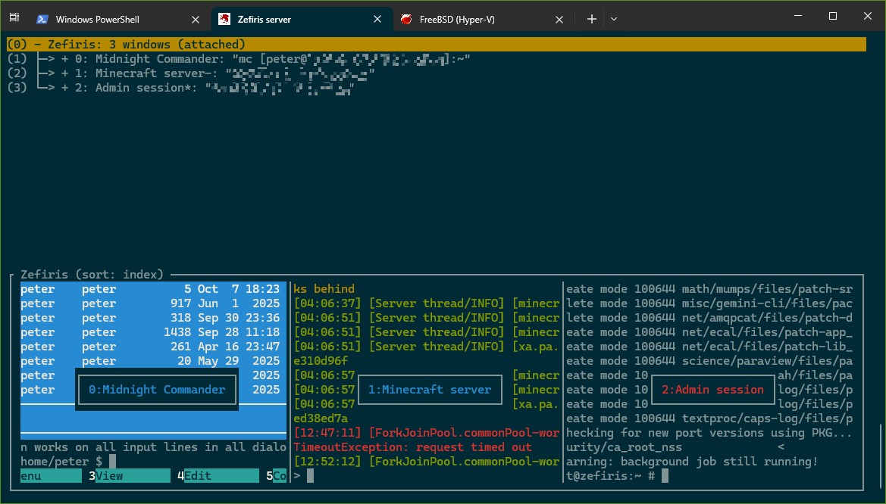Click the misc/gemini-cli/files/pac line

coord(709,303)
